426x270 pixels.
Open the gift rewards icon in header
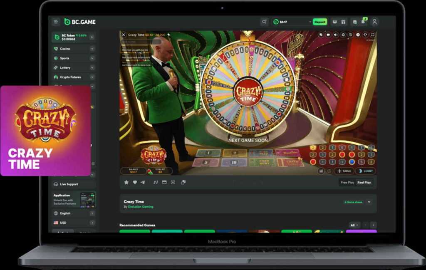(x=343, y=22)
